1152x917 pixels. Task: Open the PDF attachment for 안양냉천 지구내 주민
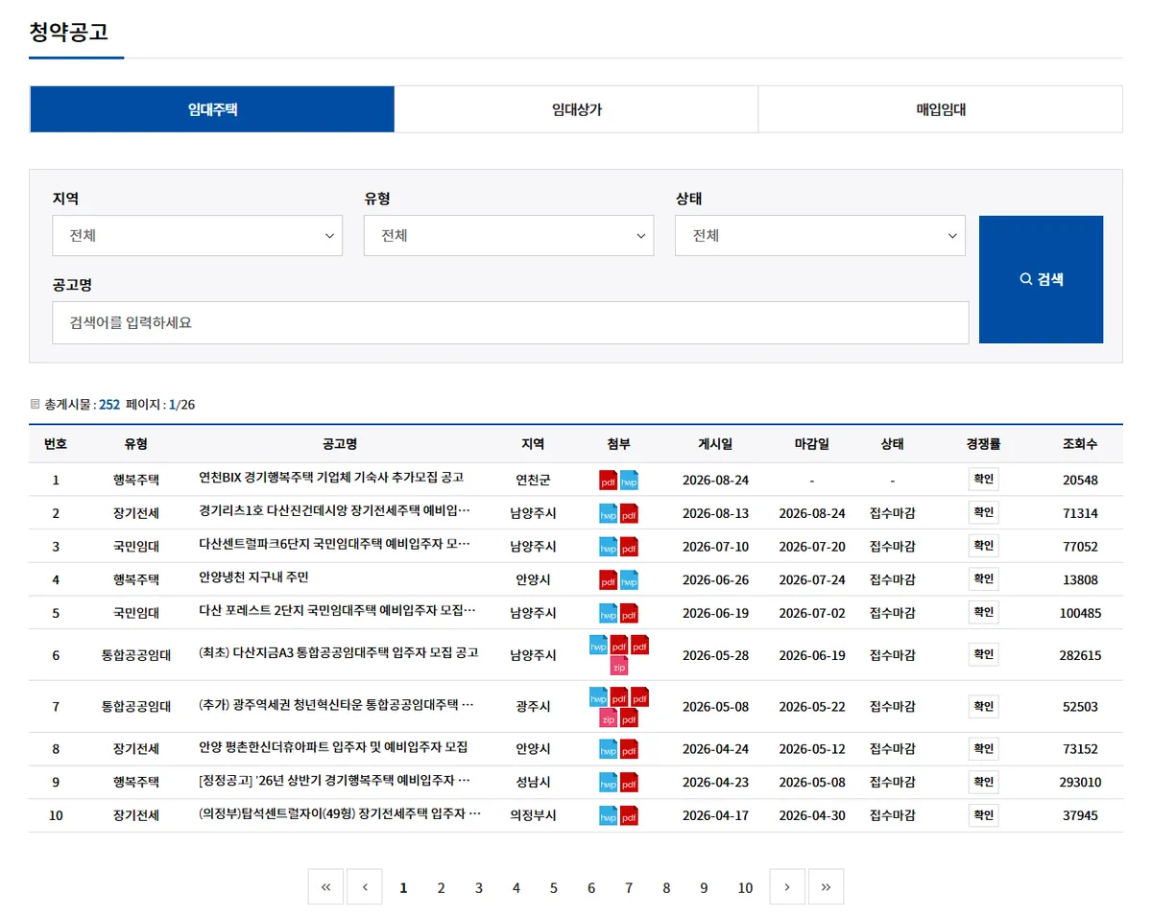(x=609, y=579)
